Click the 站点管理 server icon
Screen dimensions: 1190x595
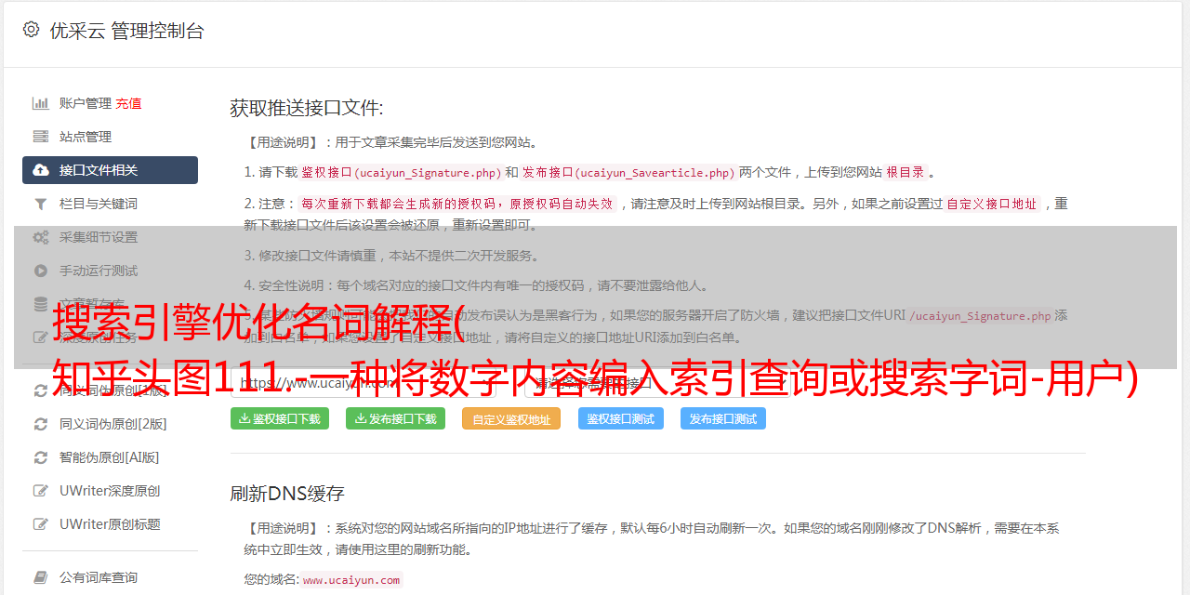(x=41, y=137)
